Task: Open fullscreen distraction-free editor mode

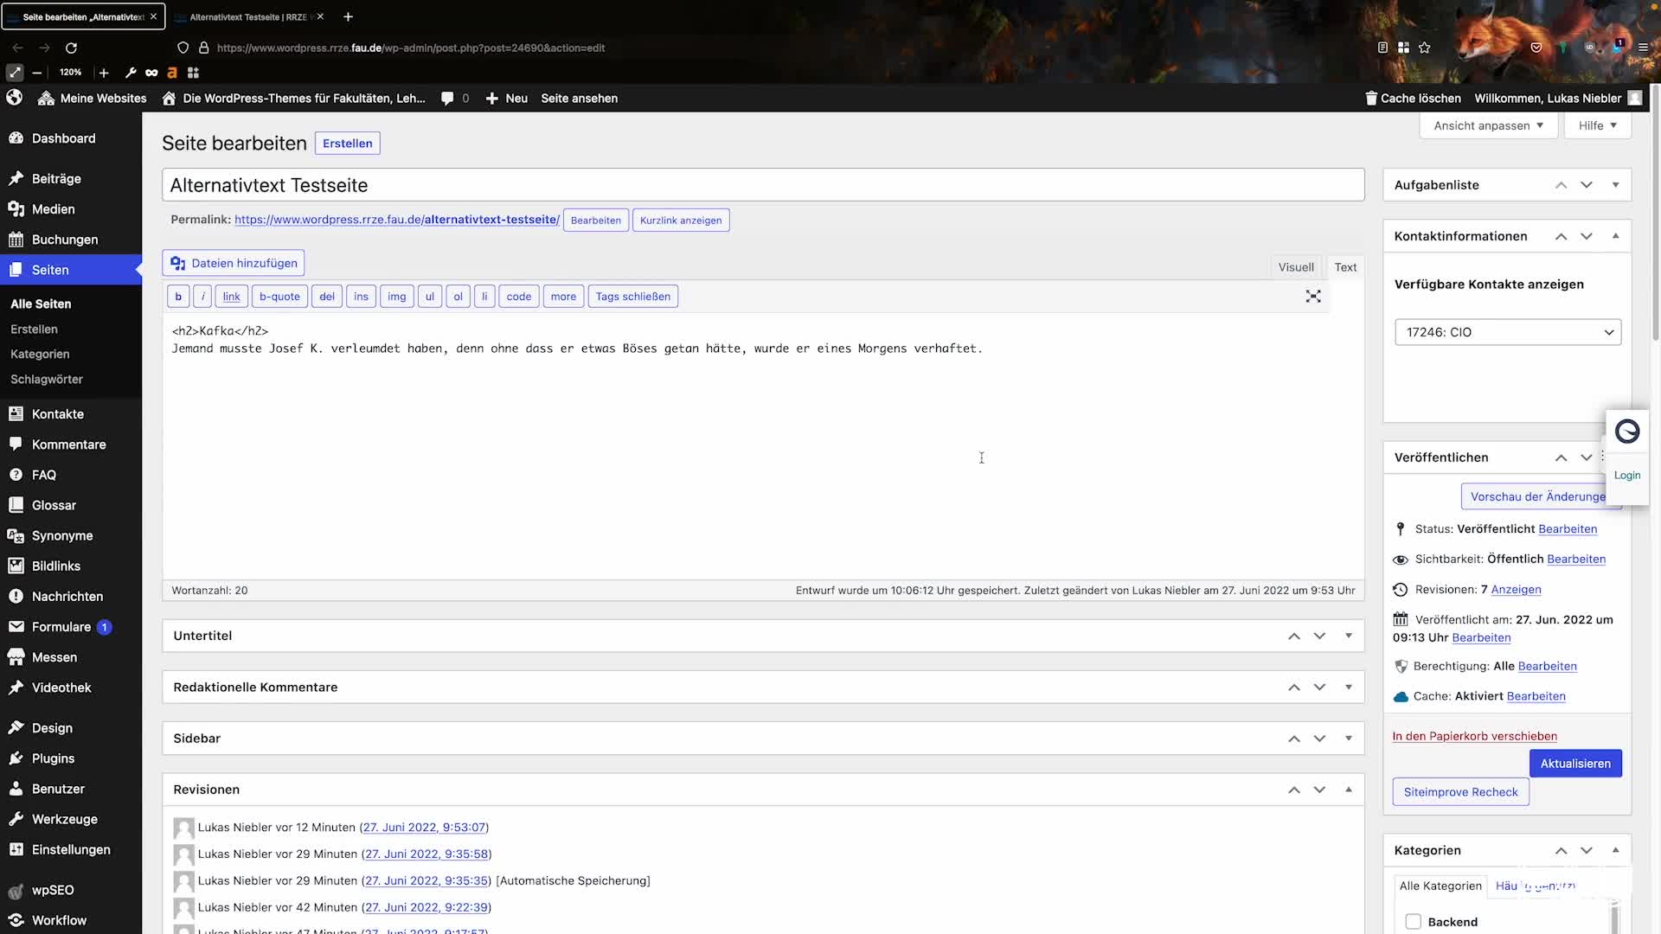Action: pos(1313,296)
